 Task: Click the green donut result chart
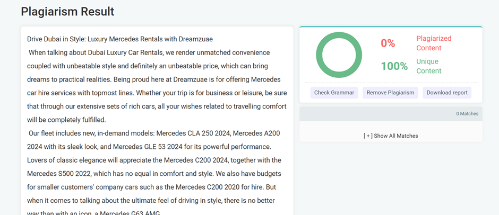339,55
